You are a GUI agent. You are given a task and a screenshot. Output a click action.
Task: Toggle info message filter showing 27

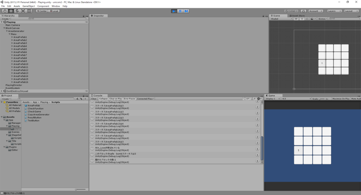tap(246, 99)
